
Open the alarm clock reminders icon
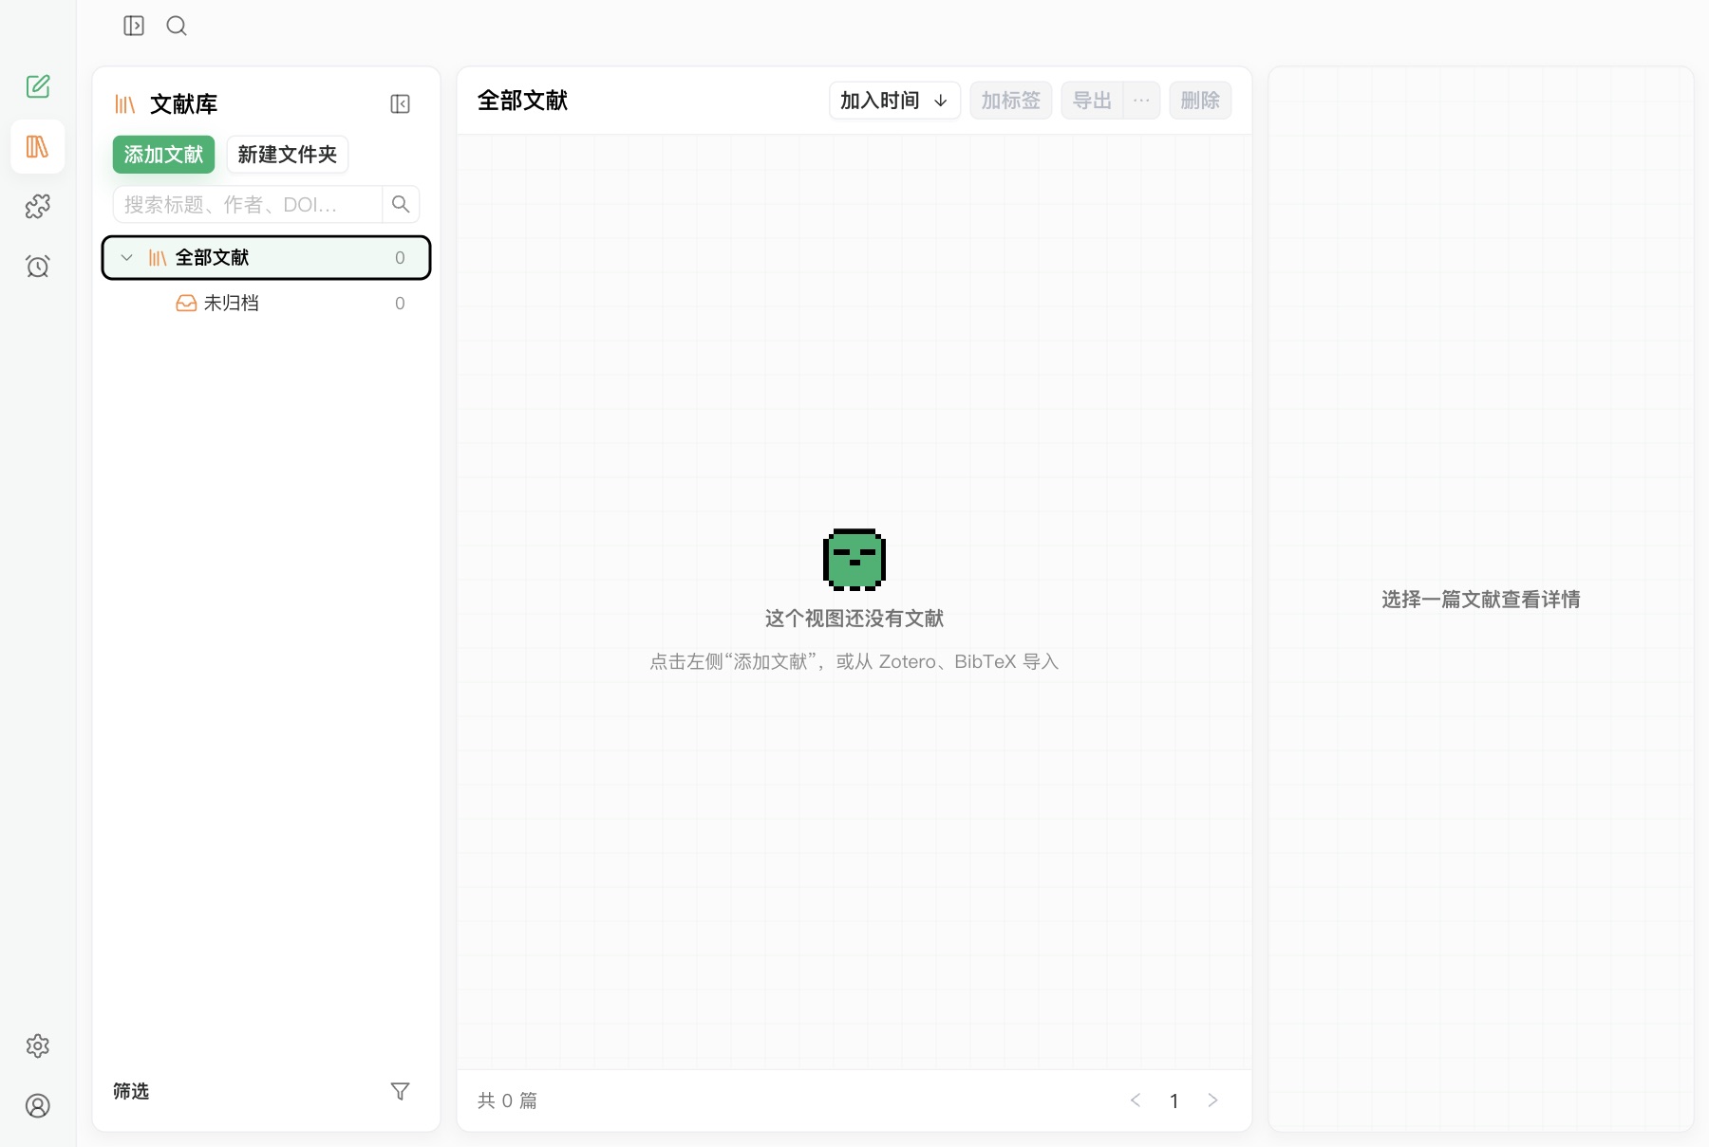point(38,266)
